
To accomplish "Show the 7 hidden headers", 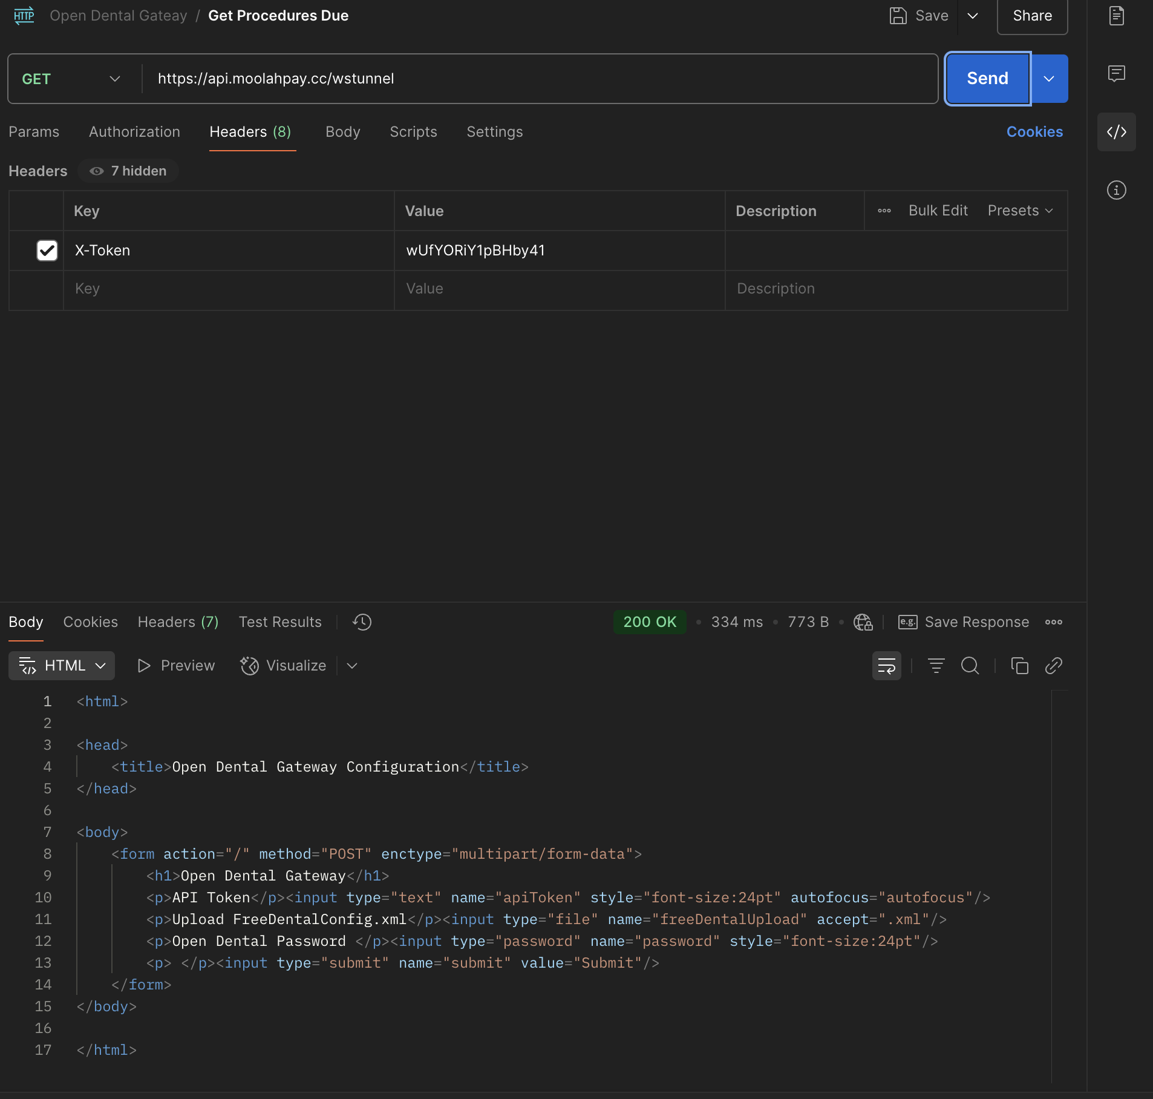I will [128, 171].
